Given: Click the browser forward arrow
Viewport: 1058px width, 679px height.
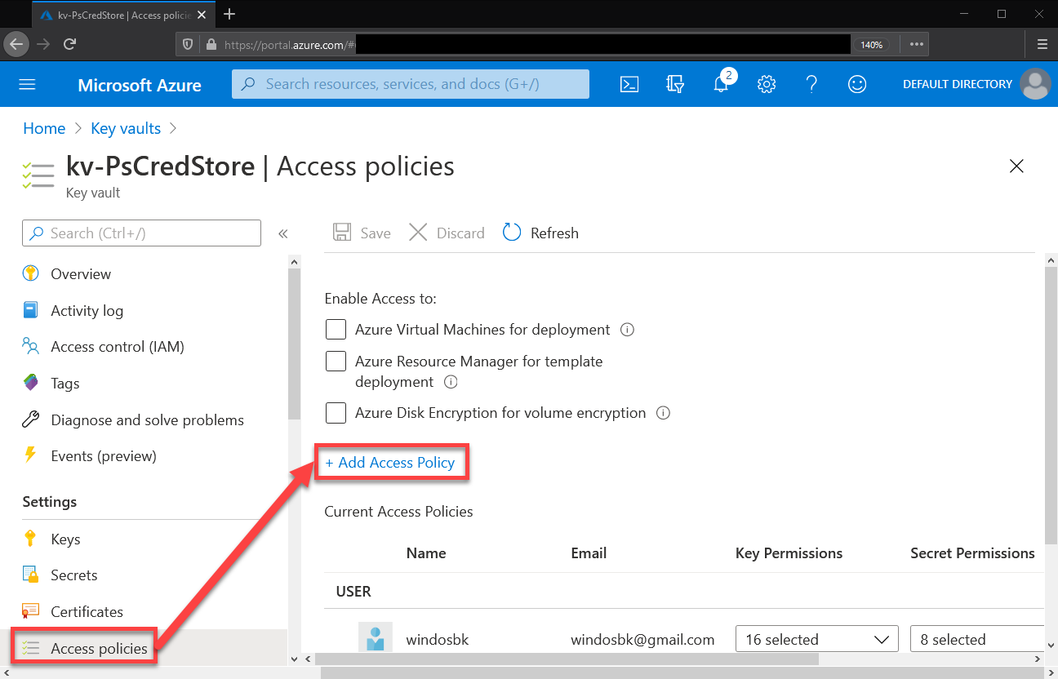Looking at the screenshot, I should click(x=43, y=44).
